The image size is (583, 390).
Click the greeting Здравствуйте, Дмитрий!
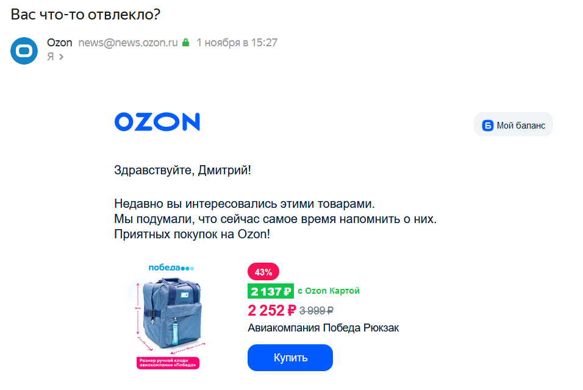tap(182, 170)
